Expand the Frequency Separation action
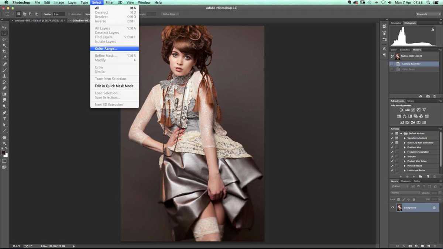 [x=405, y=152]
